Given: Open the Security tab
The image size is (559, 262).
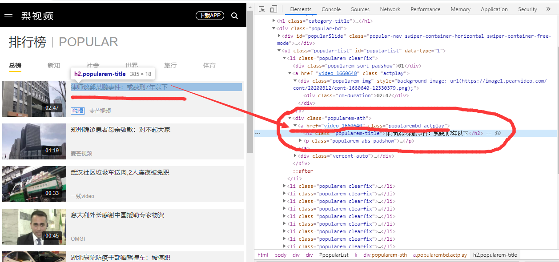Looking at the screenshot, I should coord(527,9).
